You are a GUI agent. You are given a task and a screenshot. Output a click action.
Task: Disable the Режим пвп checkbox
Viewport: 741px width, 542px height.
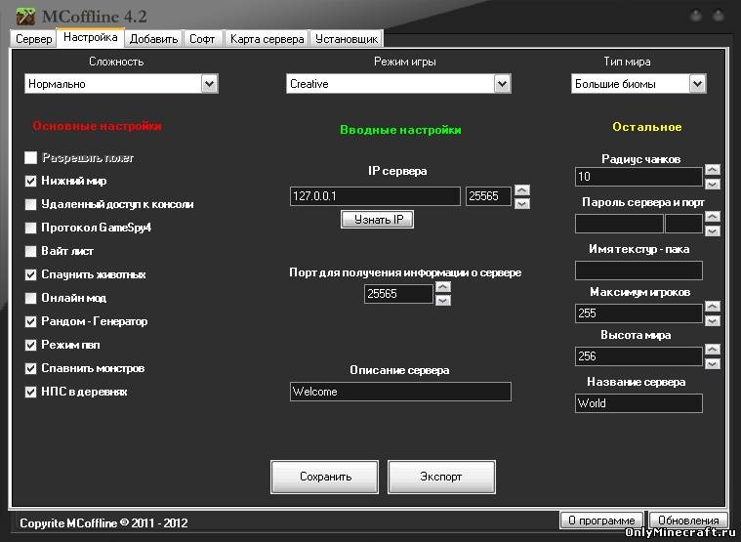[31, 345]
